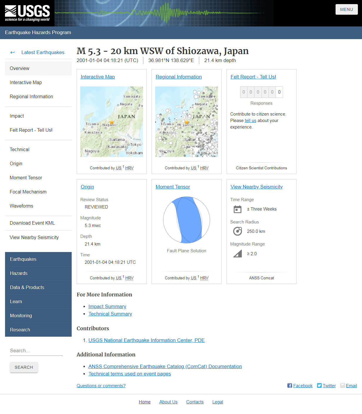
Task: Select Technical in sidebar
Action: pos(38,149)
